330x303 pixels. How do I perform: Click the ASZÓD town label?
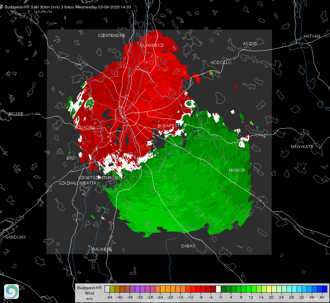pos(250,43)
